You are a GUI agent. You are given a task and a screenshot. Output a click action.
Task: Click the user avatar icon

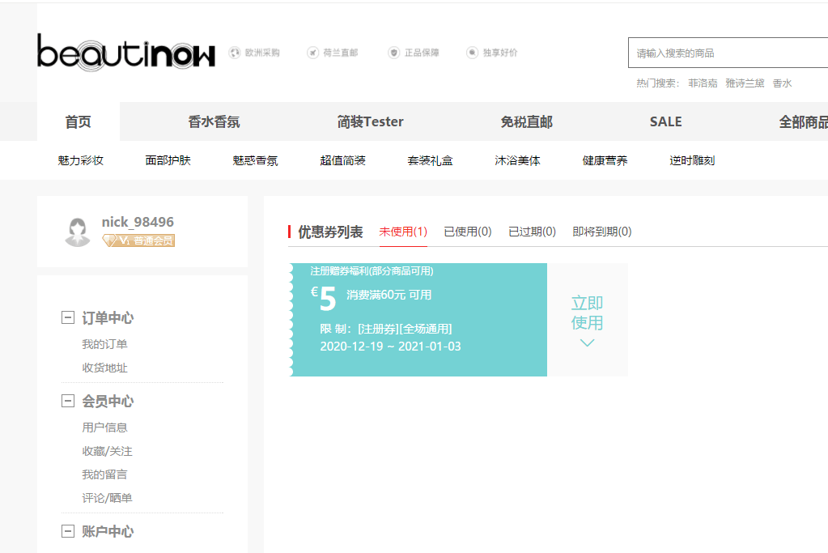coord(78,232)
